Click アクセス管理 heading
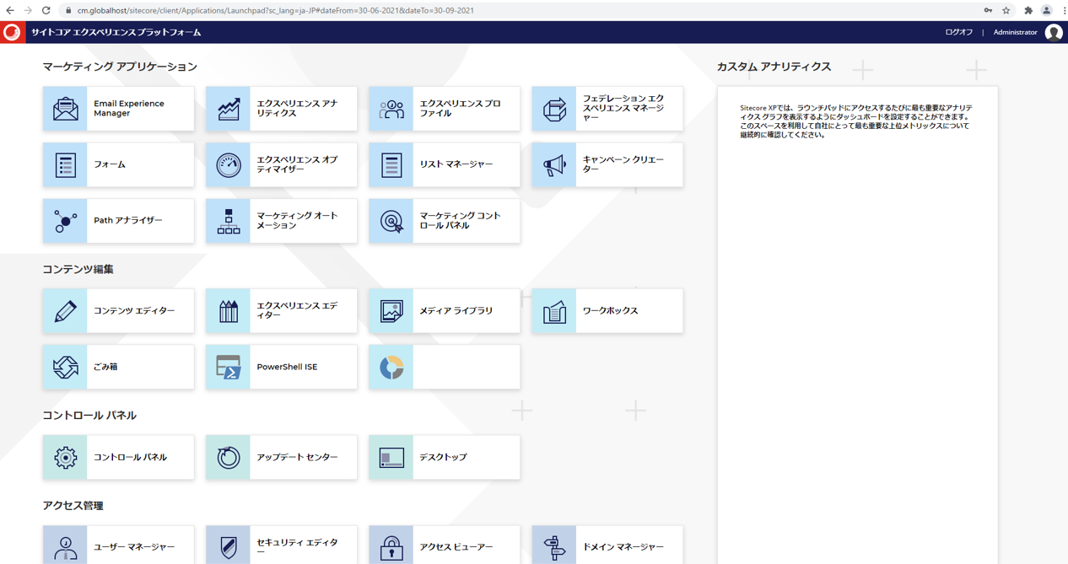Screen dimensions: 1068x564 click(73, 506)
